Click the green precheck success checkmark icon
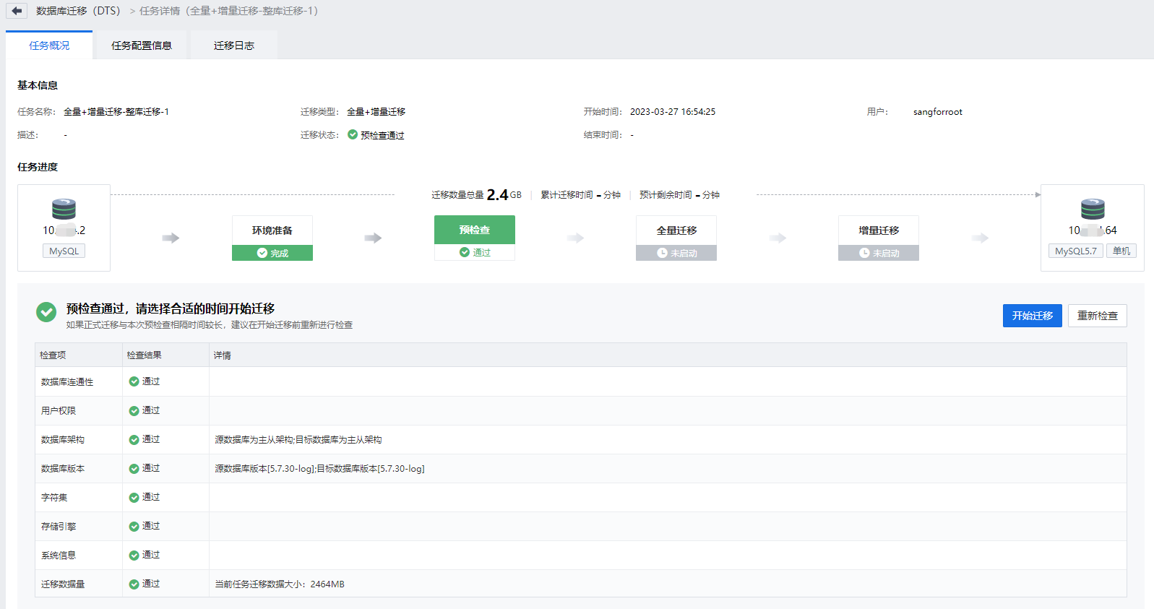Image resolution: width=1154 pixels, height=609 pixels. click(46, 312)
